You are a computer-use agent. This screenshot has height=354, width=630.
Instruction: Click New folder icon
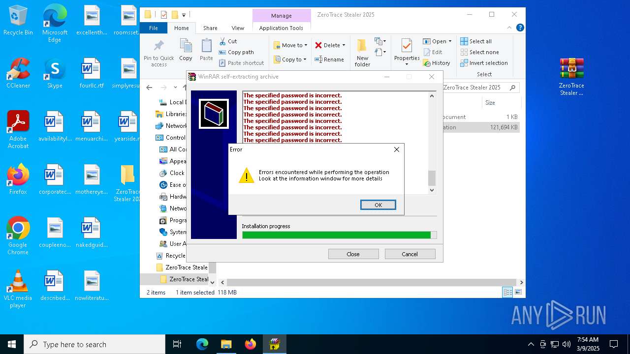click(362, 53)
